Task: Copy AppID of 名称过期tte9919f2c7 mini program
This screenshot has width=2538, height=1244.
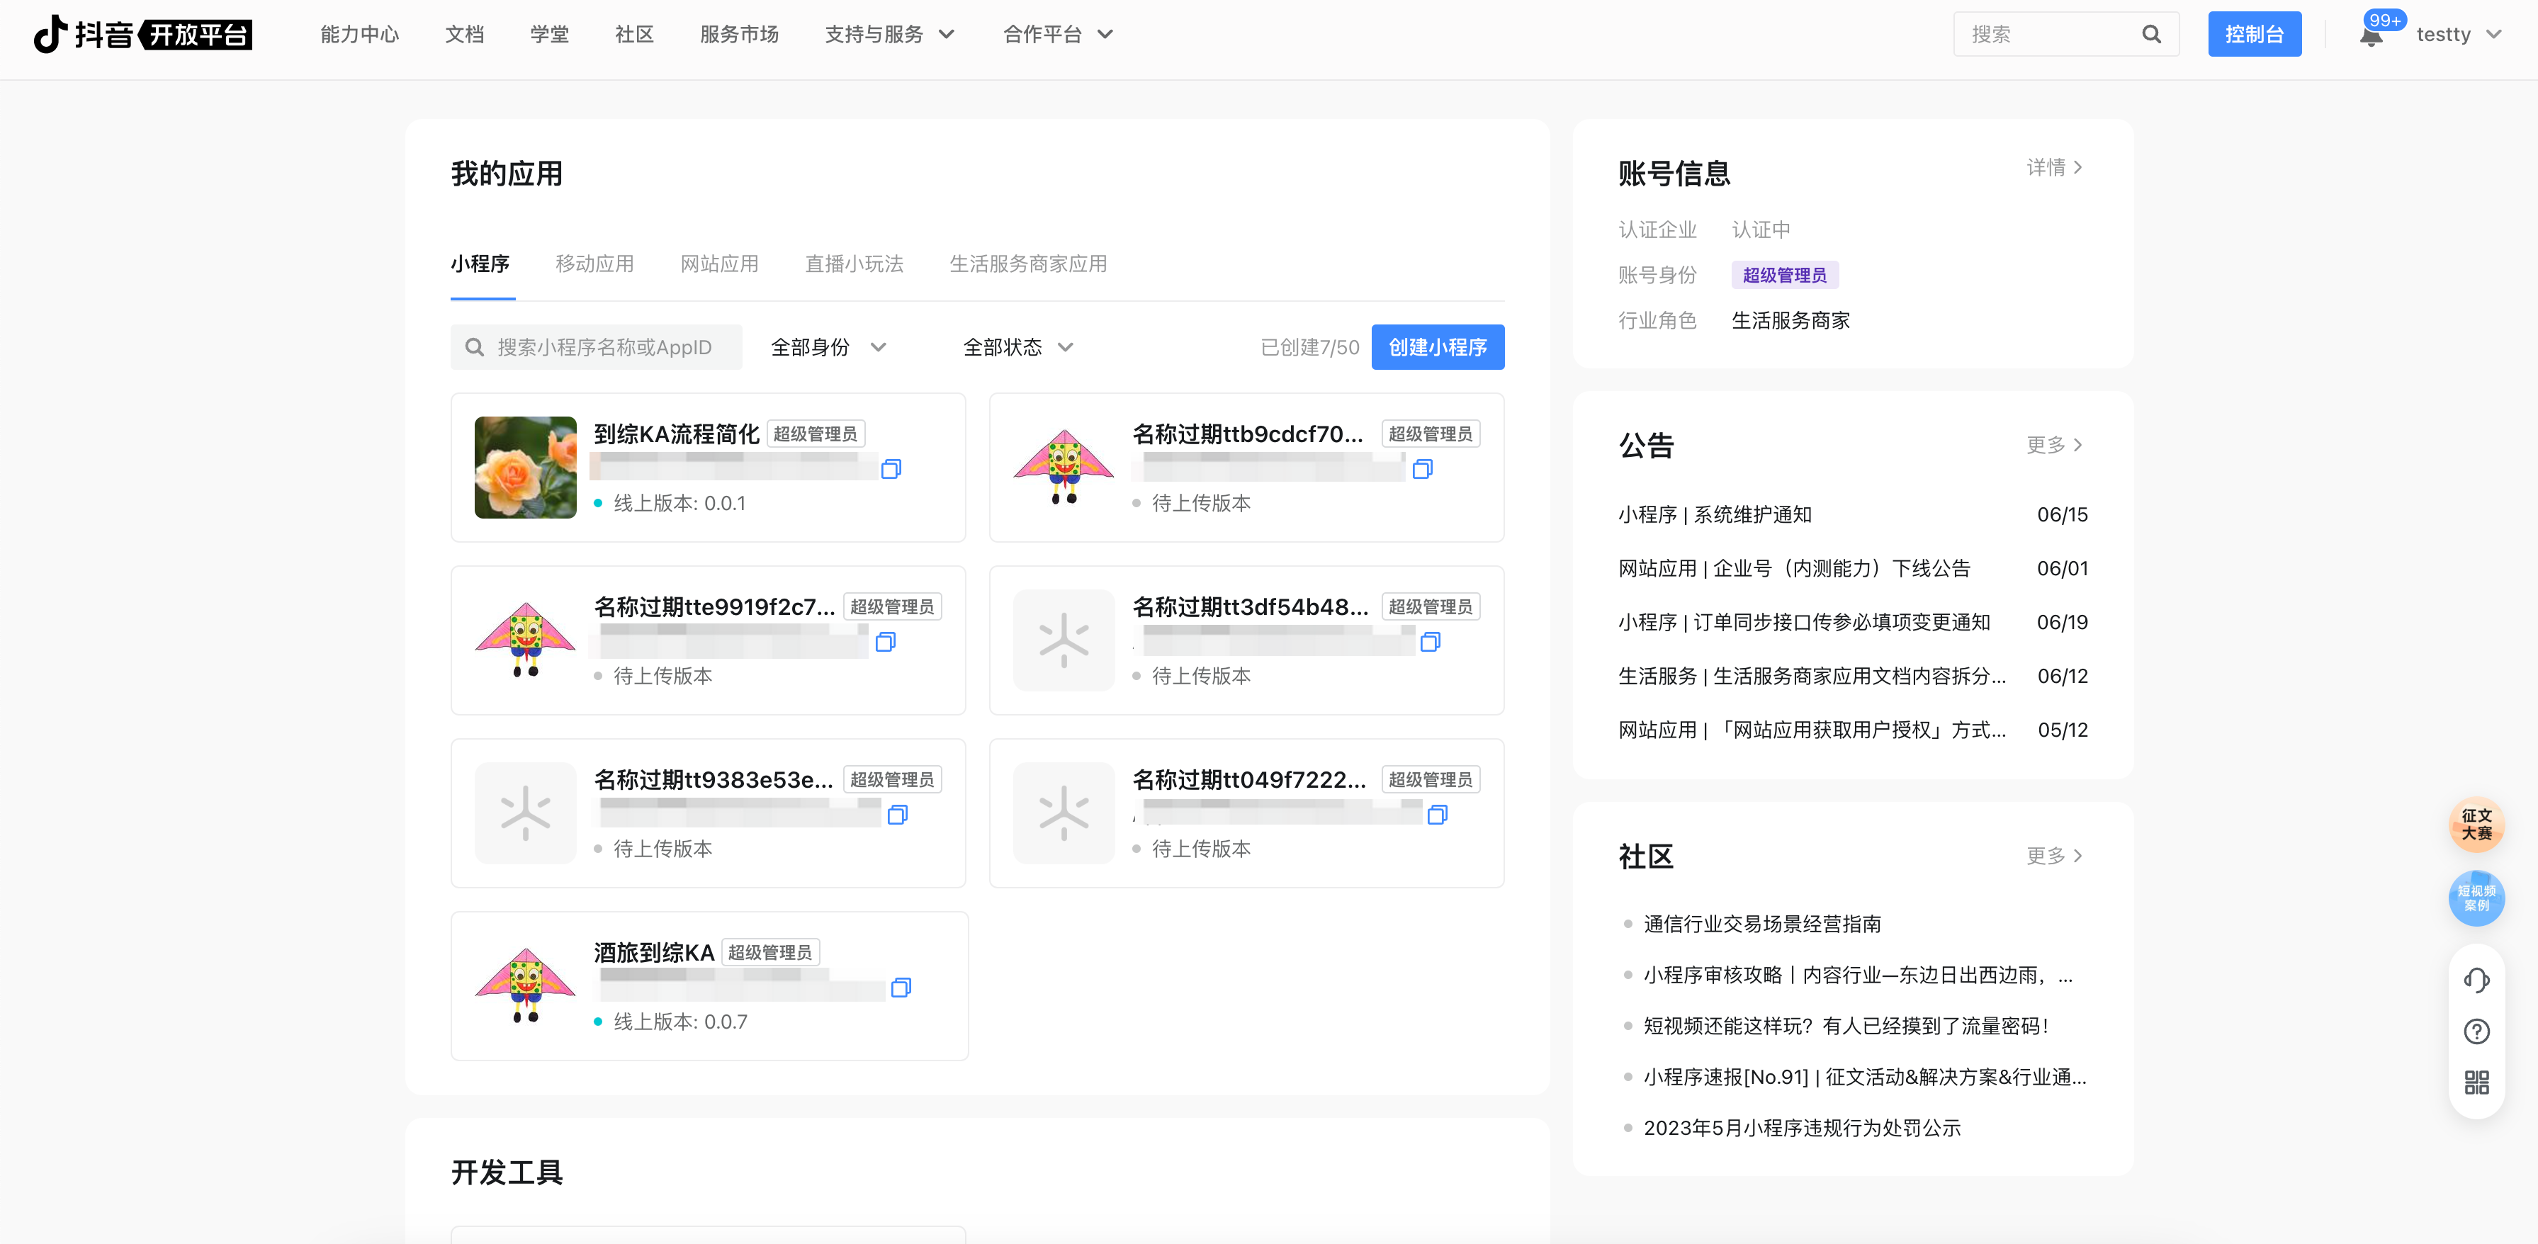Action: tap(885, 643)
